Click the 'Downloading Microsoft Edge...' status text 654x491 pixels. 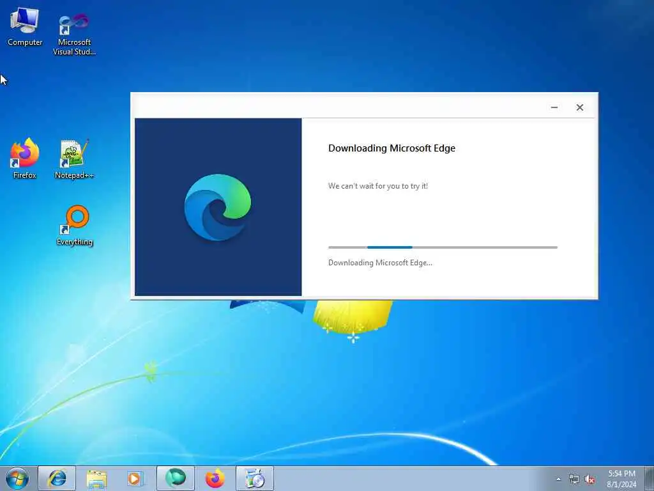(380, 263)
